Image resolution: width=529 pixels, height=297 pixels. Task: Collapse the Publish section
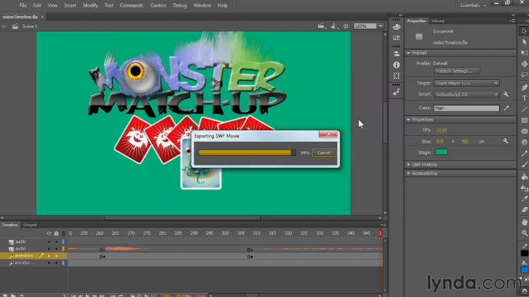408,53
